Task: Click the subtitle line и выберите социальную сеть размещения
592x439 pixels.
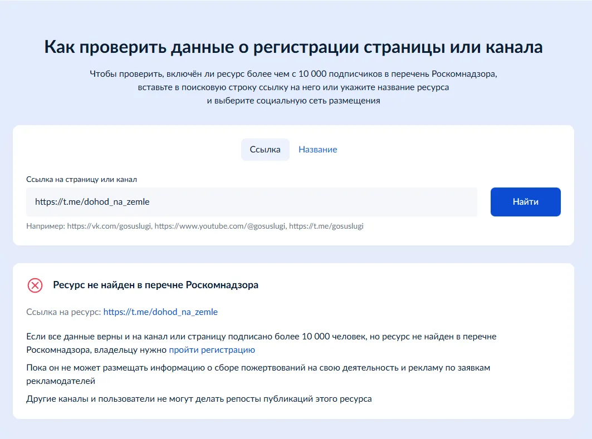Action: 293,101
